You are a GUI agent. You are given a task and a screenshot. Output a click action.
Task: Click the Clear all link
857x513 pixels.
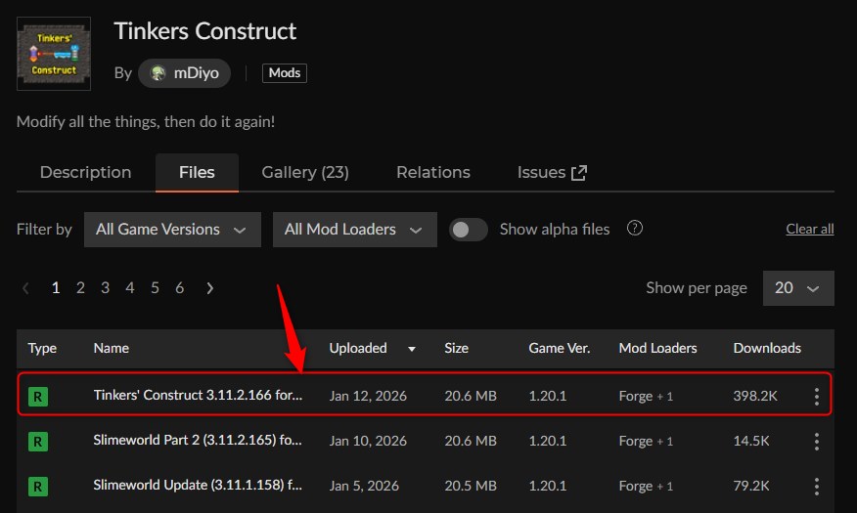click(809, 230)
